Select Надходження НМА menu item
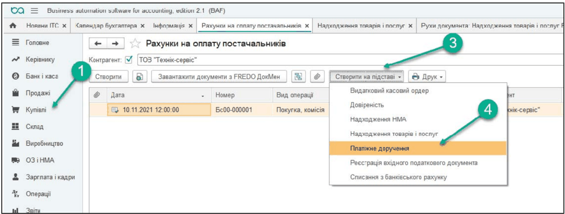The height and width of the screenshot is (214, 565). click(x=418, y=119)
